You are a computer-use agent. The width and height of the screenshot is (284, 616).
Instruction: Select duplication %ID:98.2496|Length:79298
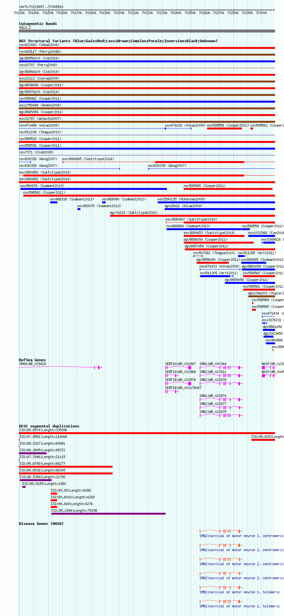tap(74, 511)
